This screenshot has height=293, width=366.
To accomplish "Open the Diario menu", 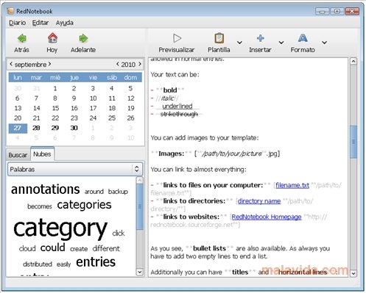I will pos(18,23).
